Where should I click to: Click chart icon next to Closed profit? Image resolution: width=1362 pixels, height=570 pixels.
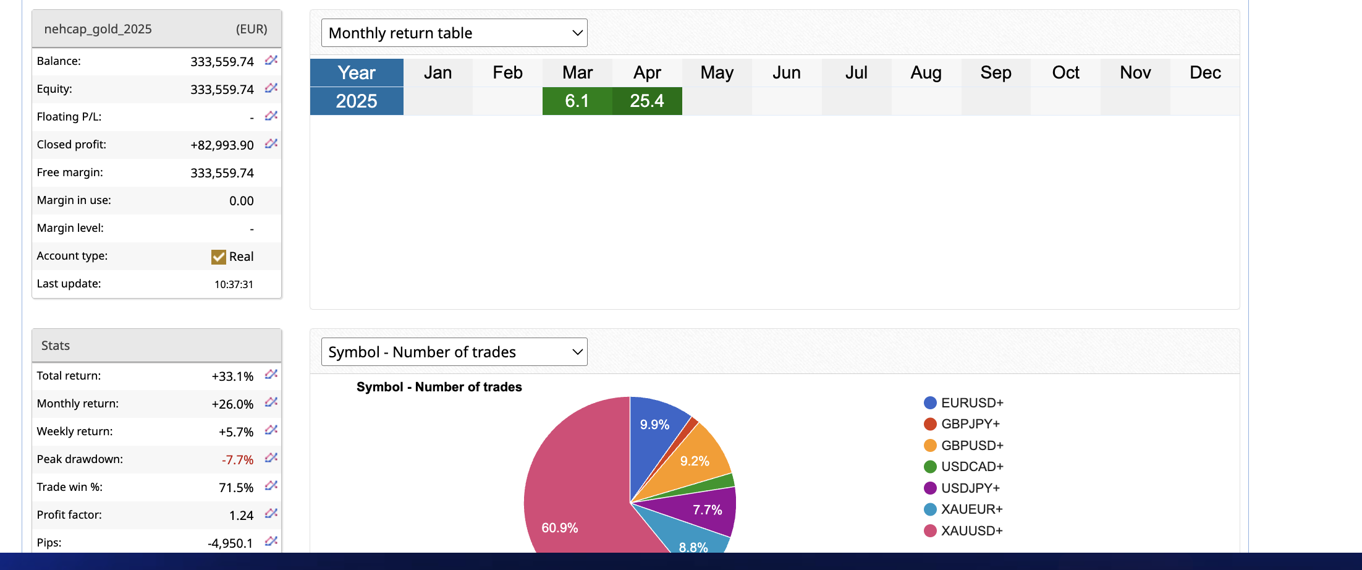[271, 144]
